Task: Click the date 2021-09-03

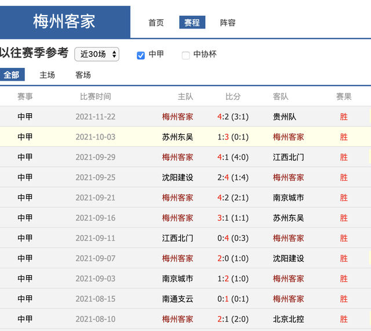Action: tap(95, 279)
